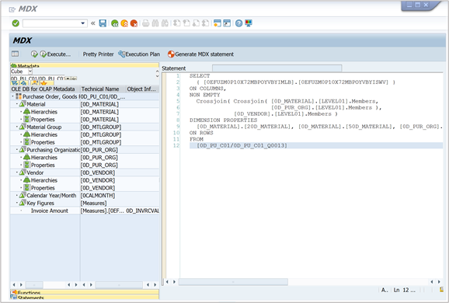Open the Customize Local Layout monitor icon
The height and width of the screenshot is (303, 449).
click(249, 23)
